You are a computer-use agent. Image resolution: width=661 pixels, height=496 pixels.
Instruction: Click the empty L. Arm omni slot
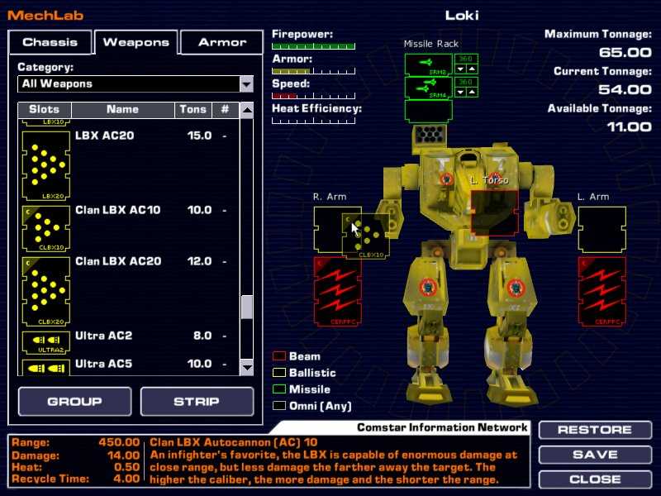[602, 230]
